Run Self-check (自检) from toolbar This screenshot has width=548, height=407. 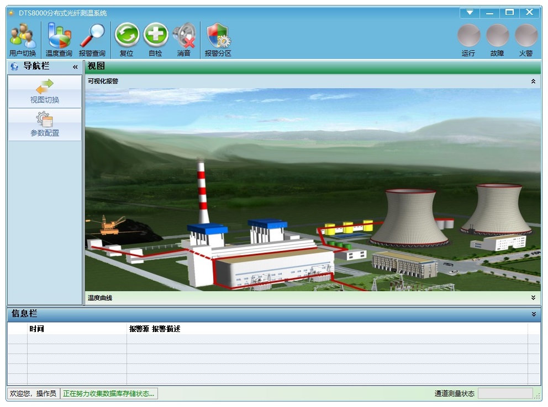click(155, 40)
